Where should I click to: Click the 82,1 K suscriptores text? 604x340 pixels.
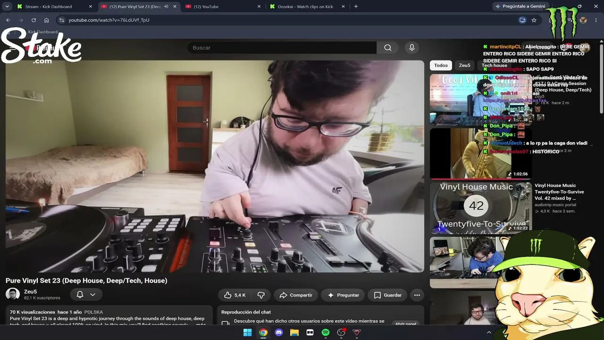(42, 298)
